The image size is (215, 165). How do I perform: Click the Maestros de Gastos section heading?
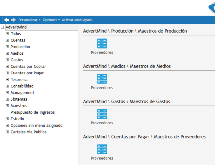(126, 102)
